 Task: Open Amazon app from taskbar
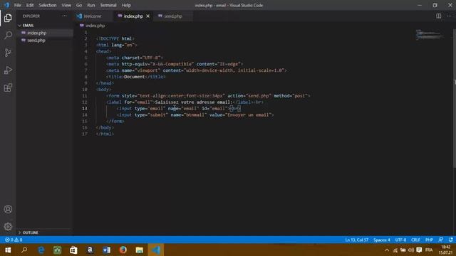click(x=90, y=250)
